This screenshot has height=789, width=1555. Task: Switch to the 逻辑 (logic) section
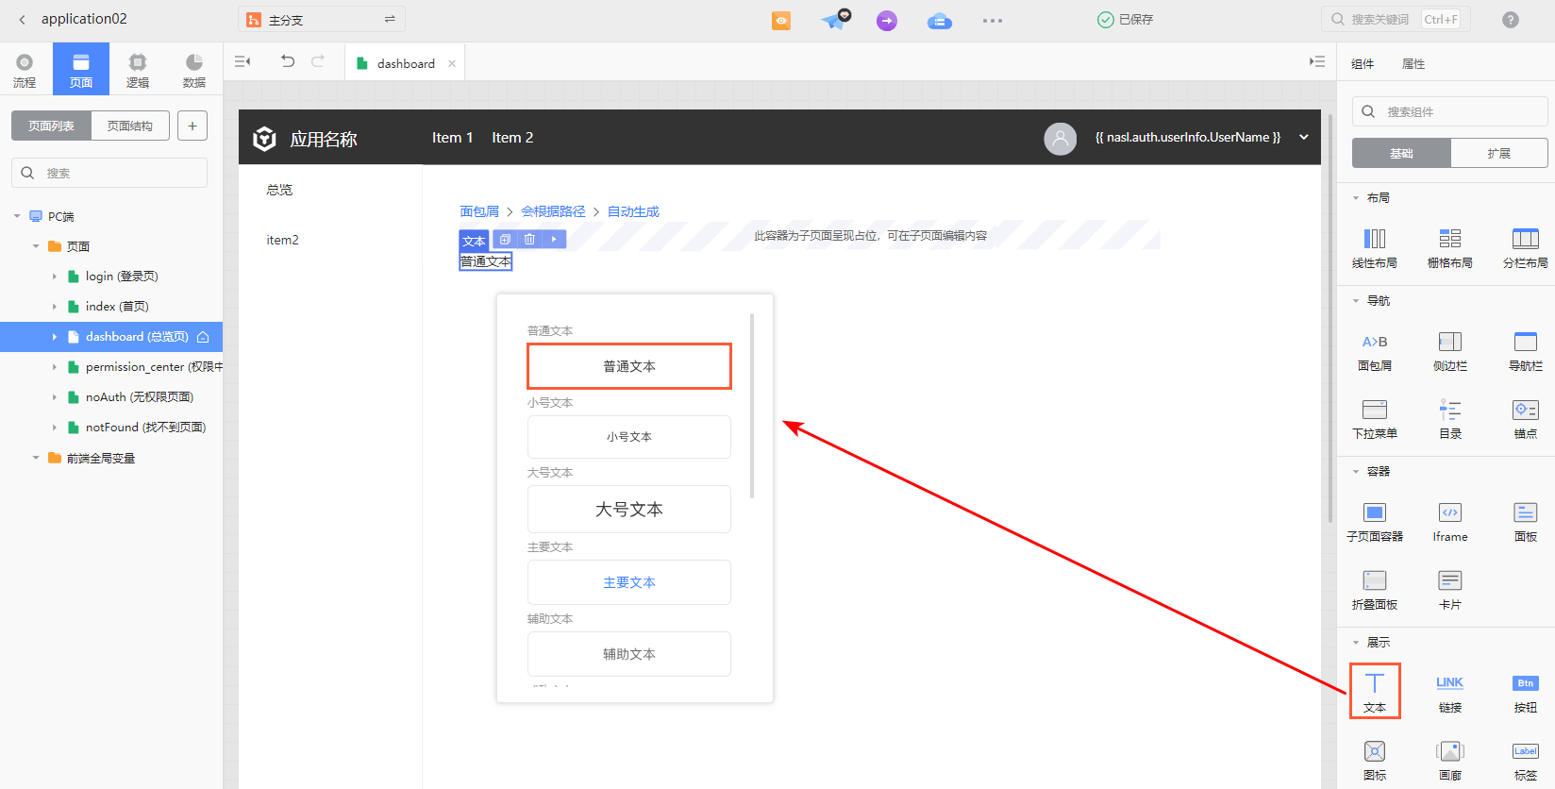(x=138, y=71)
